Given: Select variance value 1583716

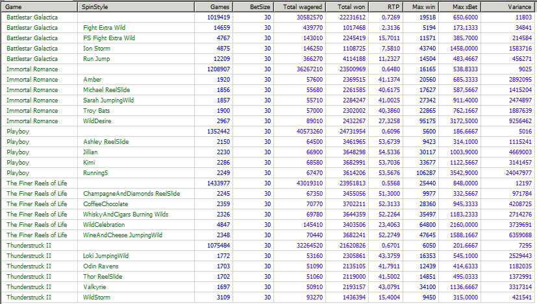Looking at the screenshot, I should (x=521, y=49).
